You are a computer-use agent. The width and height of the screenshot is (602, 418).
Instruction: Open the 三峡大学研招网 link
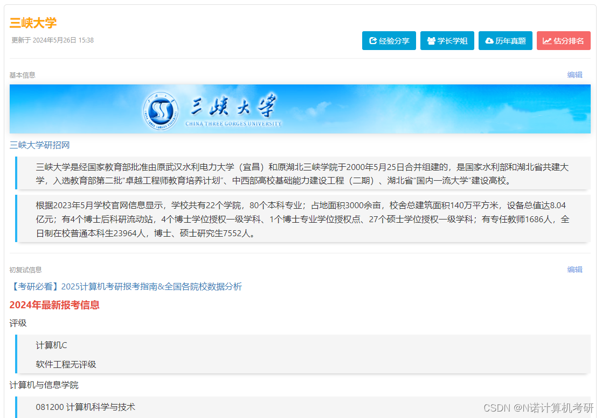[39, 145]
